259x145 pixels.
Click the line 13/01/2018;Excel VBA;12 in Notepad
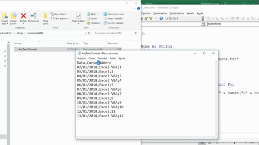click(x=100, y=116)
